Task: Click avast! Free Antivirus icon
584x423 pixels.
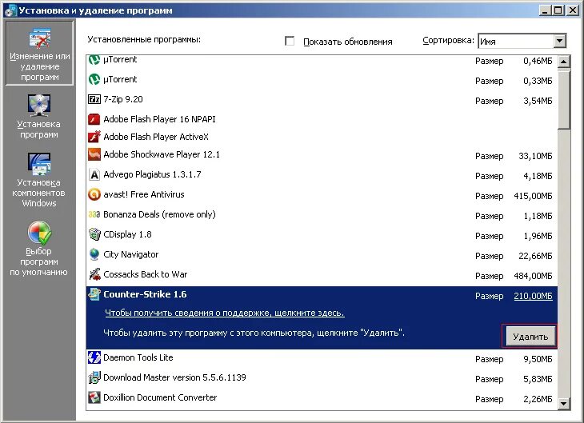Action: (x=94, y=194)
